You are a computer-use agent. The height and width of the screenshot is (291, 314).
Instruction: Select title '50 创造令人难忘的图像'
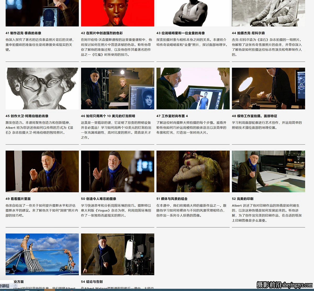pos(99,199)
